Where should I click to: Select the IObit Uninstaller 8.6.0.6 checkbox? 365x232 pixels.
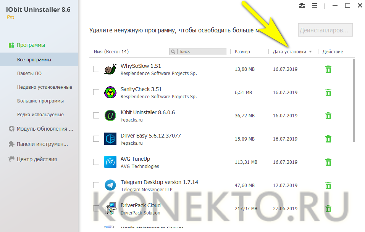click(x=96, y=115)
